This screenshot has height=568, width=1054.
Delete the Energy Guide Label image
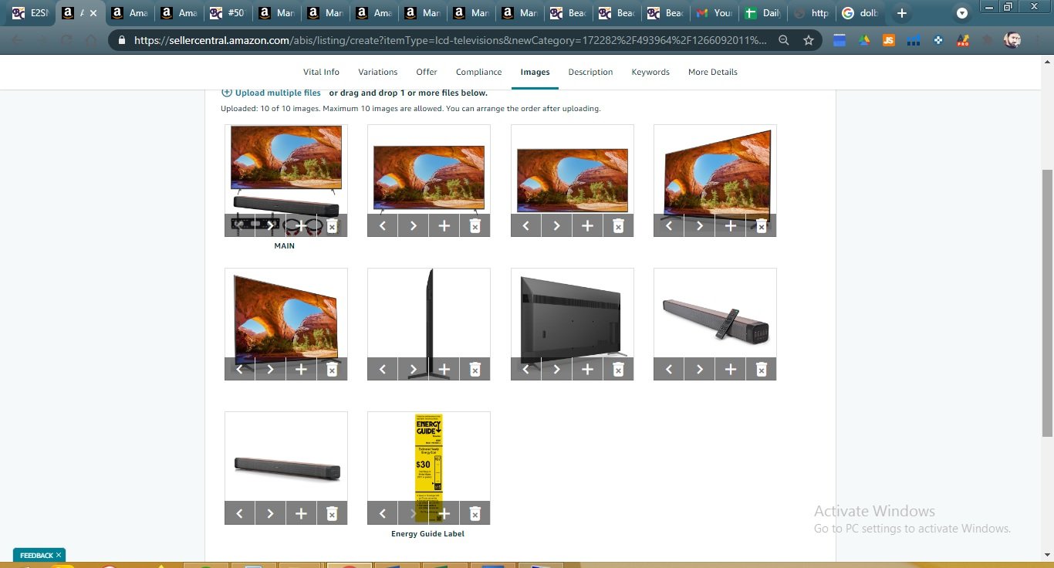tap(475, 513)
